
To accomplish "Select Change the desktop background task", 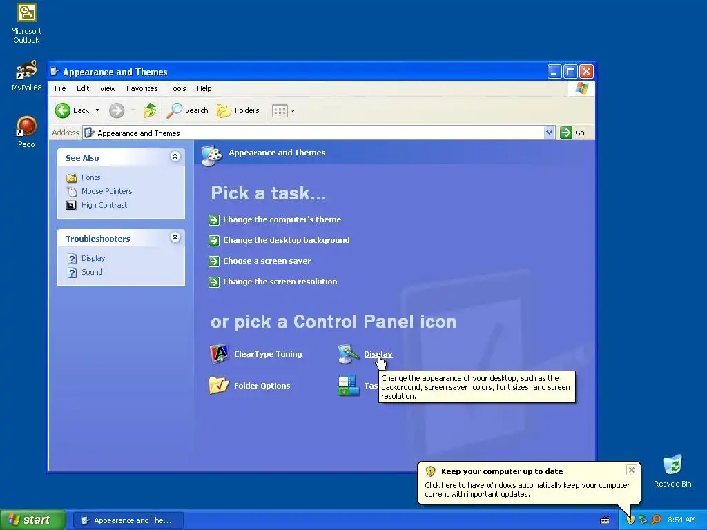I will click(287, 240).
